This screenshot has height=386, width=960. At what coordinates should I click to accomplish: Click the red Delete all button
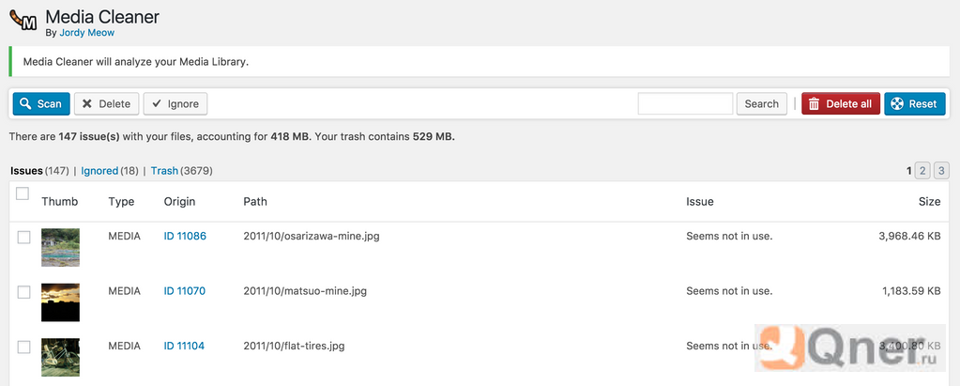(x=841, y=104)
